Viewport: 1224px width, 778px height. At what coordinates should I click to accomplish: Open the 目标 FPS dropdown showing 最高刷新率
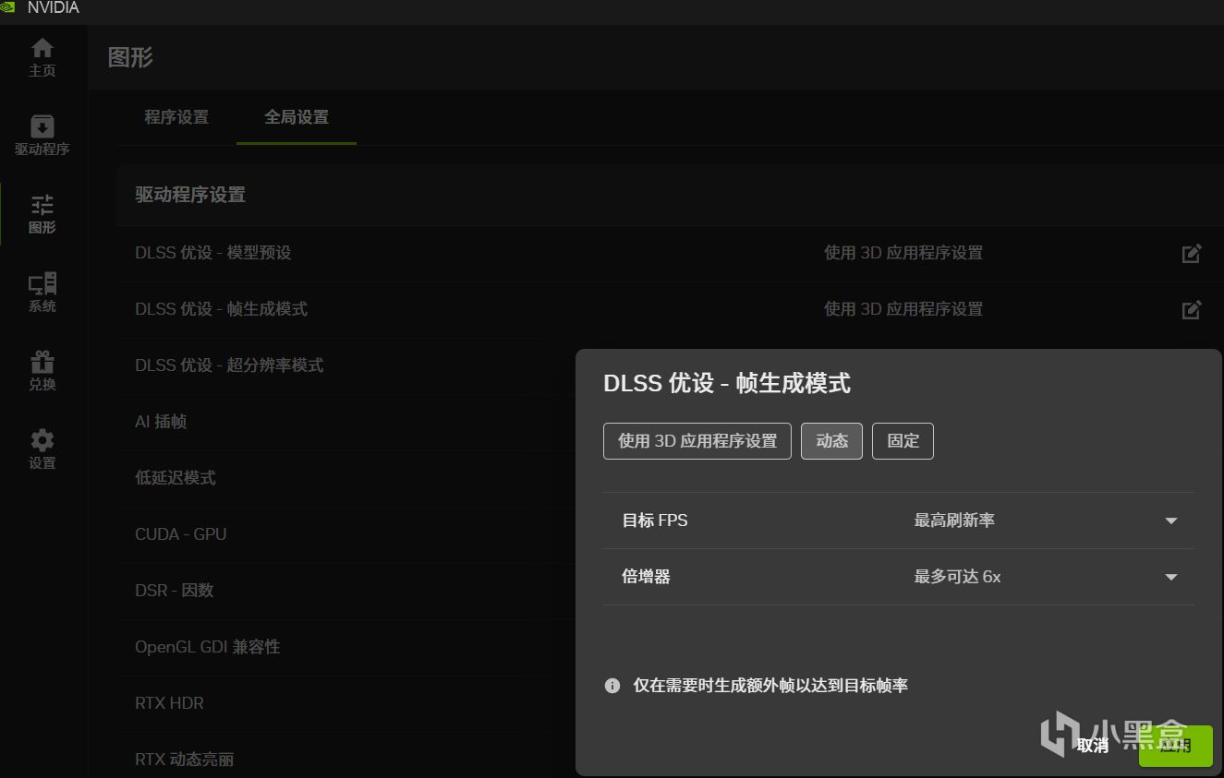[x=1046, y=521]
